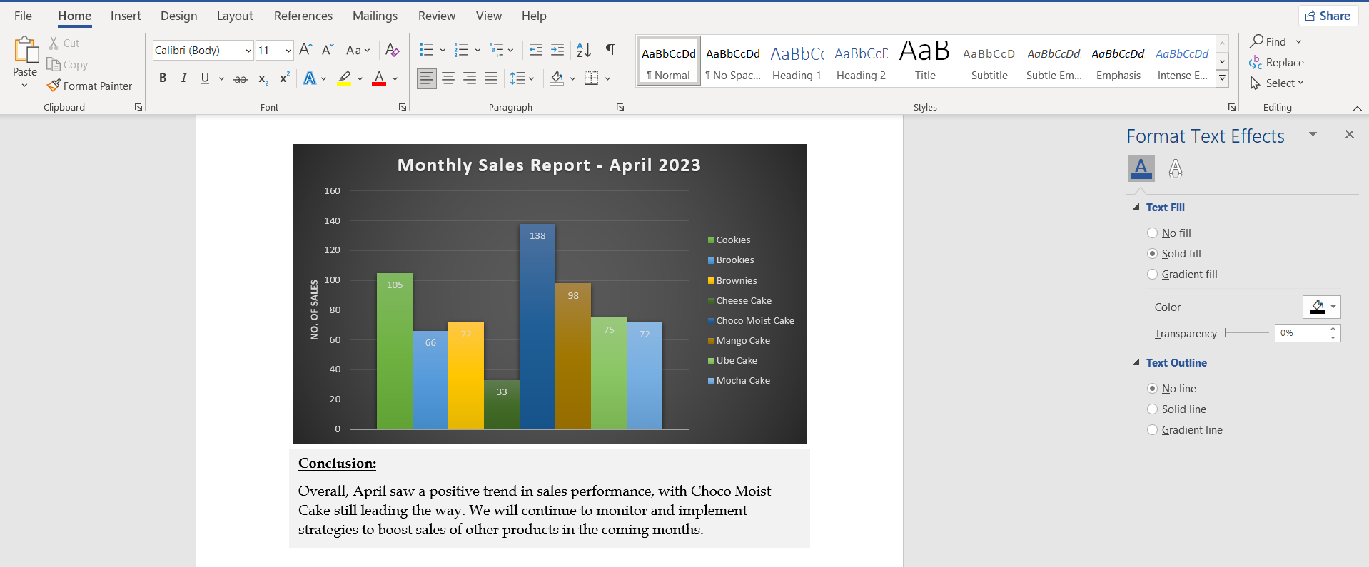The width and height of the screenshot is (1369, 567).
Task: Select Gradient line outline option
Action: 1184,430
